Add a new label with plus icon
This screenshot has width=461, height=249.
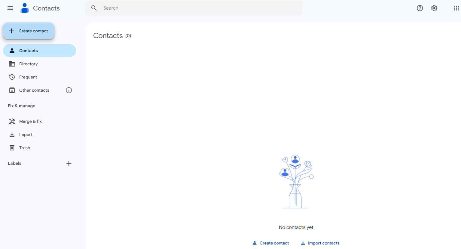click(69, 163)
